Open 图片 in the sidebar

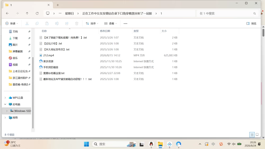(x=15, y=45)
